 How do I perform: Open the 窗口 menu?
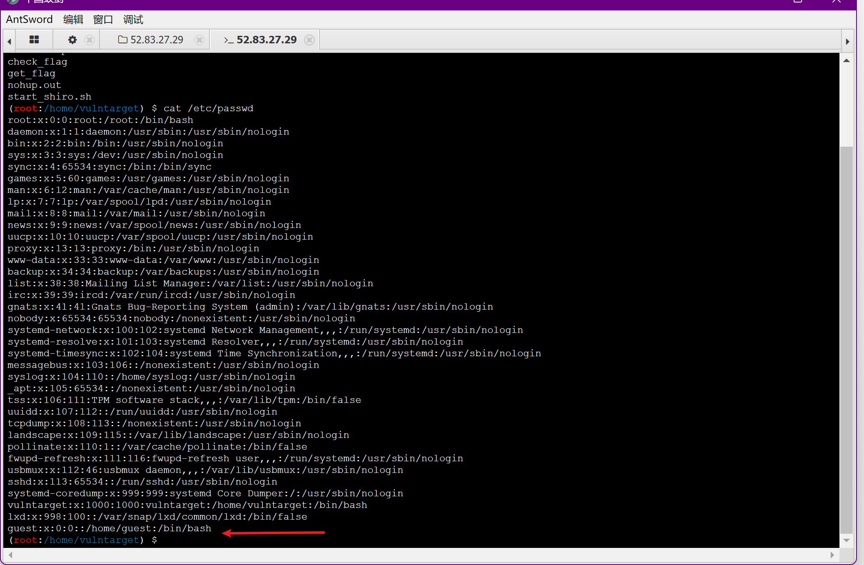click(x=103, y=20)
